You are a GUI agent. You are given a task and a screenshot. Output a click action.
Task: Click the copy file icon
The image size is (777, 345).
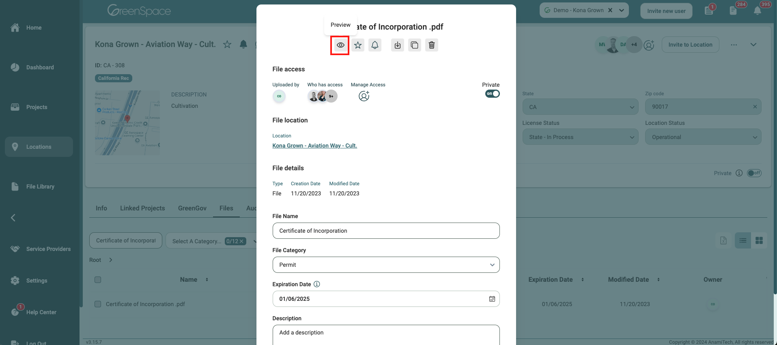(x=415, y=45)
